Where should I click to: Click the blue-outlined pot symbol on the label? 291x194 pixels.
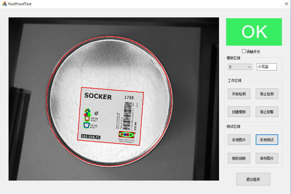click(x=86, y=125)
